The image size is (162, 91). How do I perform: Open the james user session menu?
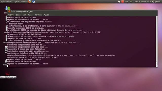[x=156, y=2]
